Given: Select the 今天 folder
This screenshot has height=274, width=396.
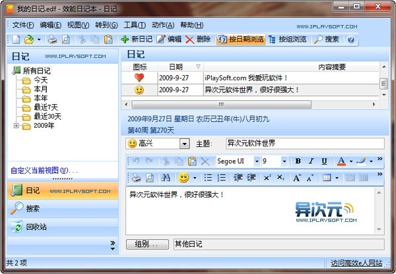Looking at the screenshot, I should pos(41,80).
